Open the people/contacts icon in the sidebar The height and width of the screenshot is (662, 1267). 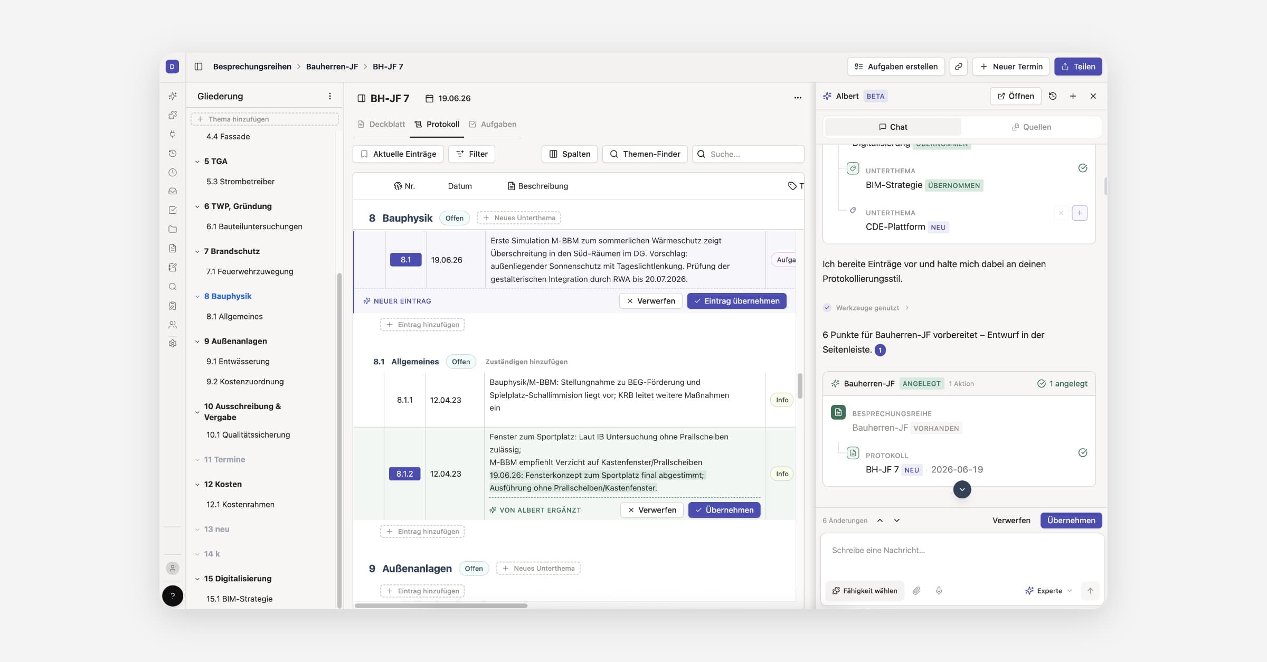pos(173,325)
